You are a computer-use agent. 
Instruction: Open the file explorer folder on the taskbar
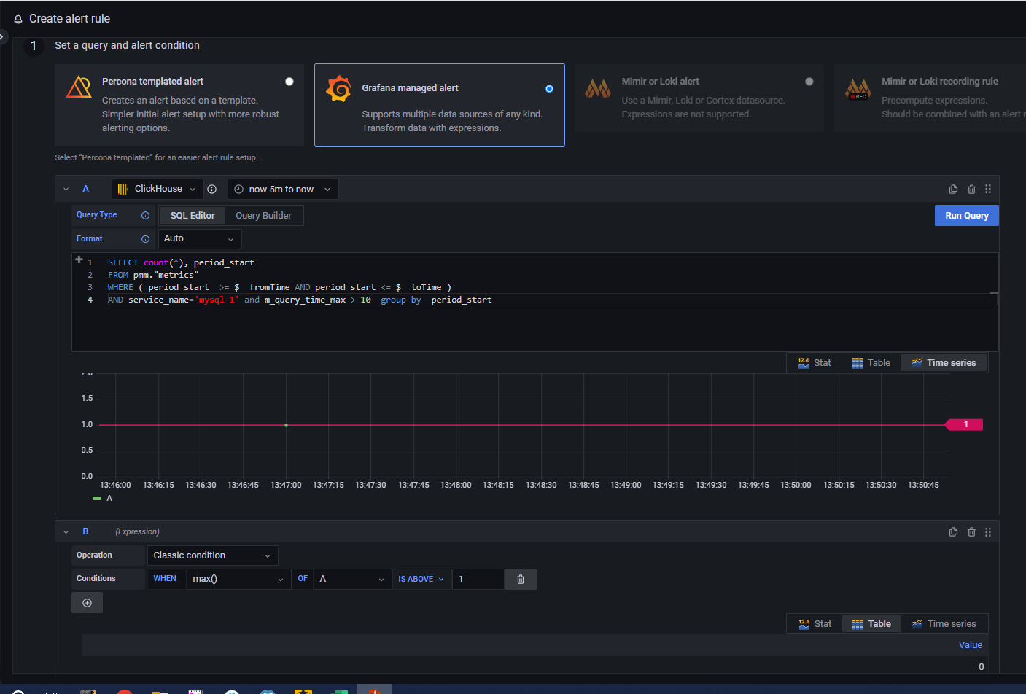click(x=160, y=691)
